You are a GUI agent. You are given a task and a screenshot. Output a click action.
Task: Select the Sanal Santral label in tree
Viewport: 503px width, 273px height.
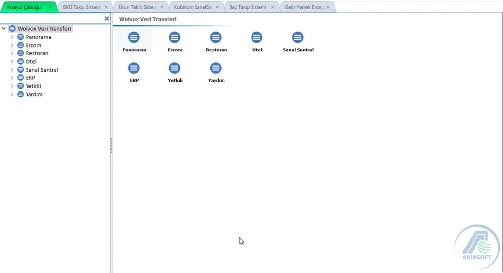42,70
